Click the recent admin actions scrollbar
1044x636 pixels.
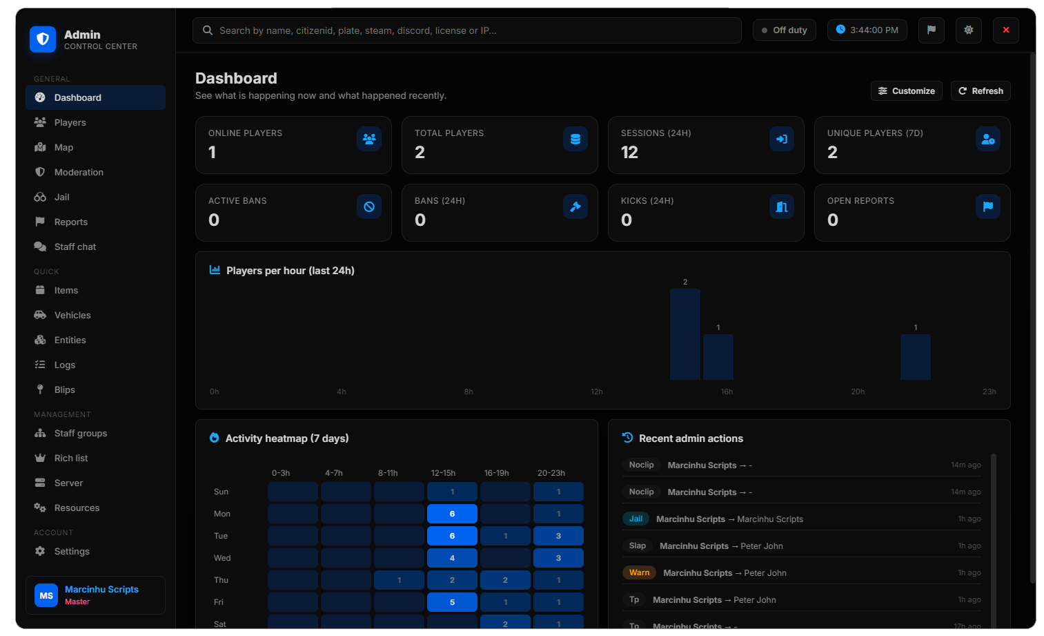click(x=994, y=539)
